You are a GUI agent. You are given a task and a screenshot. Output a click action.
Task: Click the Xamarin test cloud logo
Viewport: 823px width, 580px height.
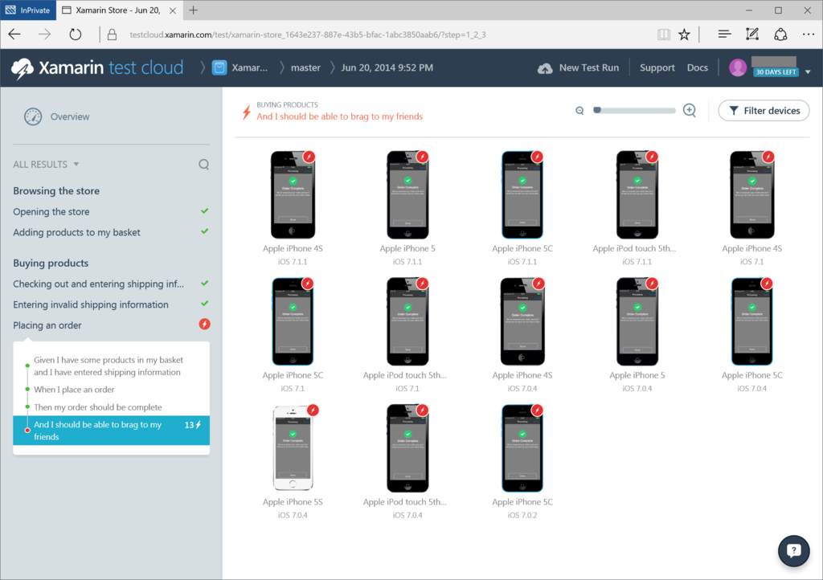click(x=97, y=67)
